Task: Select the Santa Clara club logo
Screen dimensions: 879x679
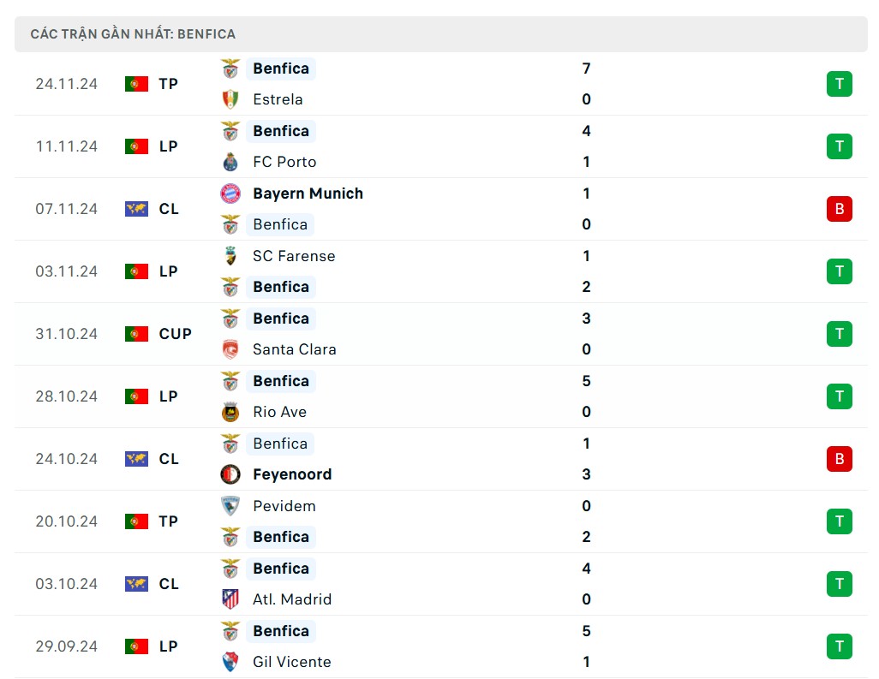Action: coord(230,349)
